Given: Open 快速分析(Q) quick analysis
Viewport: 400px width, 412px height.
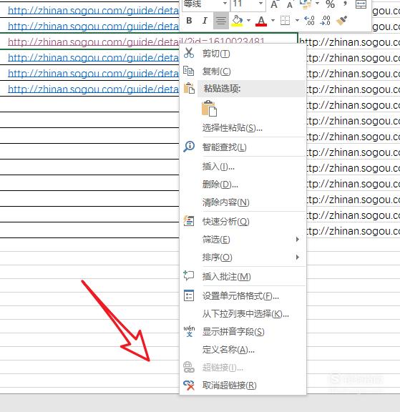Looking at the screenshot, I should 243,222.
